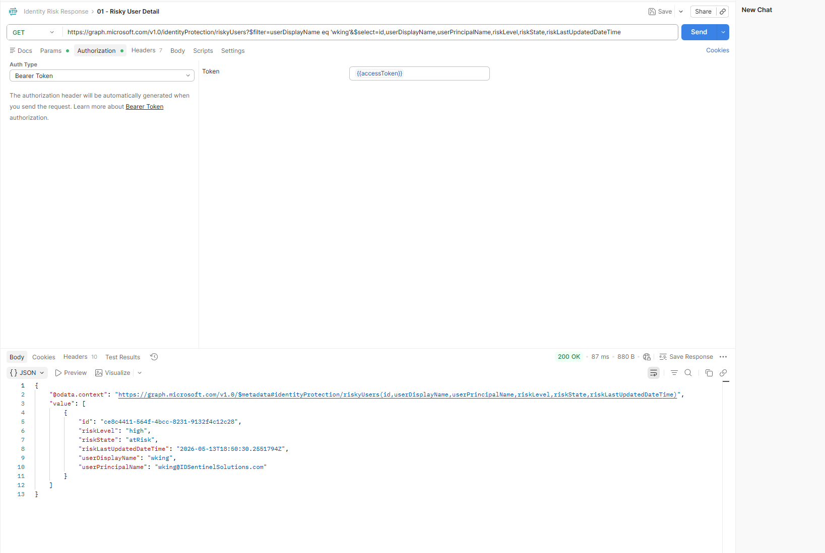Image resolution: width=825 pixels, height=553 pixels.
Task: Click the "atRisk" riskState value
Action: click(140, 440)
